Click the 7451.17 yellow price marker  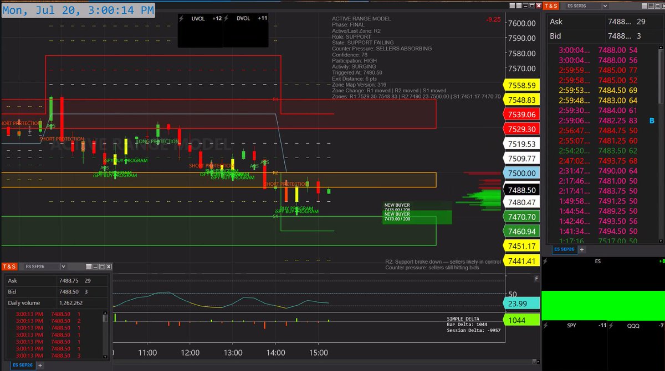pyautogui.click(x=521, y=246)
